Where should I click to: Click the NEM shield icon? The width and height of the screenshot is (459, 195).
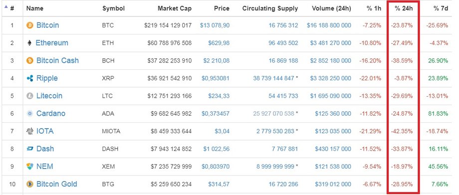point(30,166)
